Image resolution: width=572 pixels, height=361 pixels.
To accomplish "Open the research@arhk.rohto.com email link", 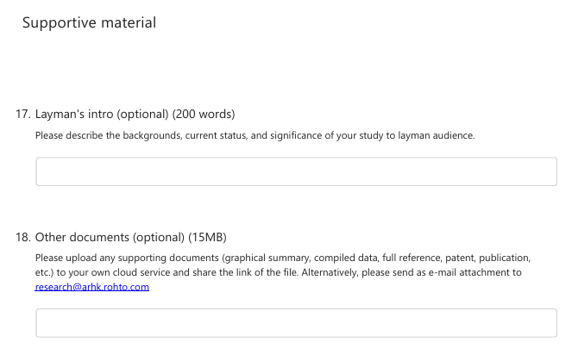I will (92, 288).
